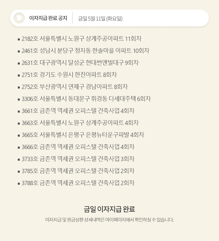The image size is (219, 241).
Task: Select 3661호 금촌역 역세권 오피스텔 건축사업 4회차
Action: click(x=78, y=111)
